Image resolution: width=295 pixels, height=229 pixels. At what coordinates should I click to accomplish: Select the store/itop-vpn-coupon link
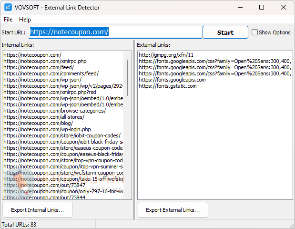pos(63,161)
